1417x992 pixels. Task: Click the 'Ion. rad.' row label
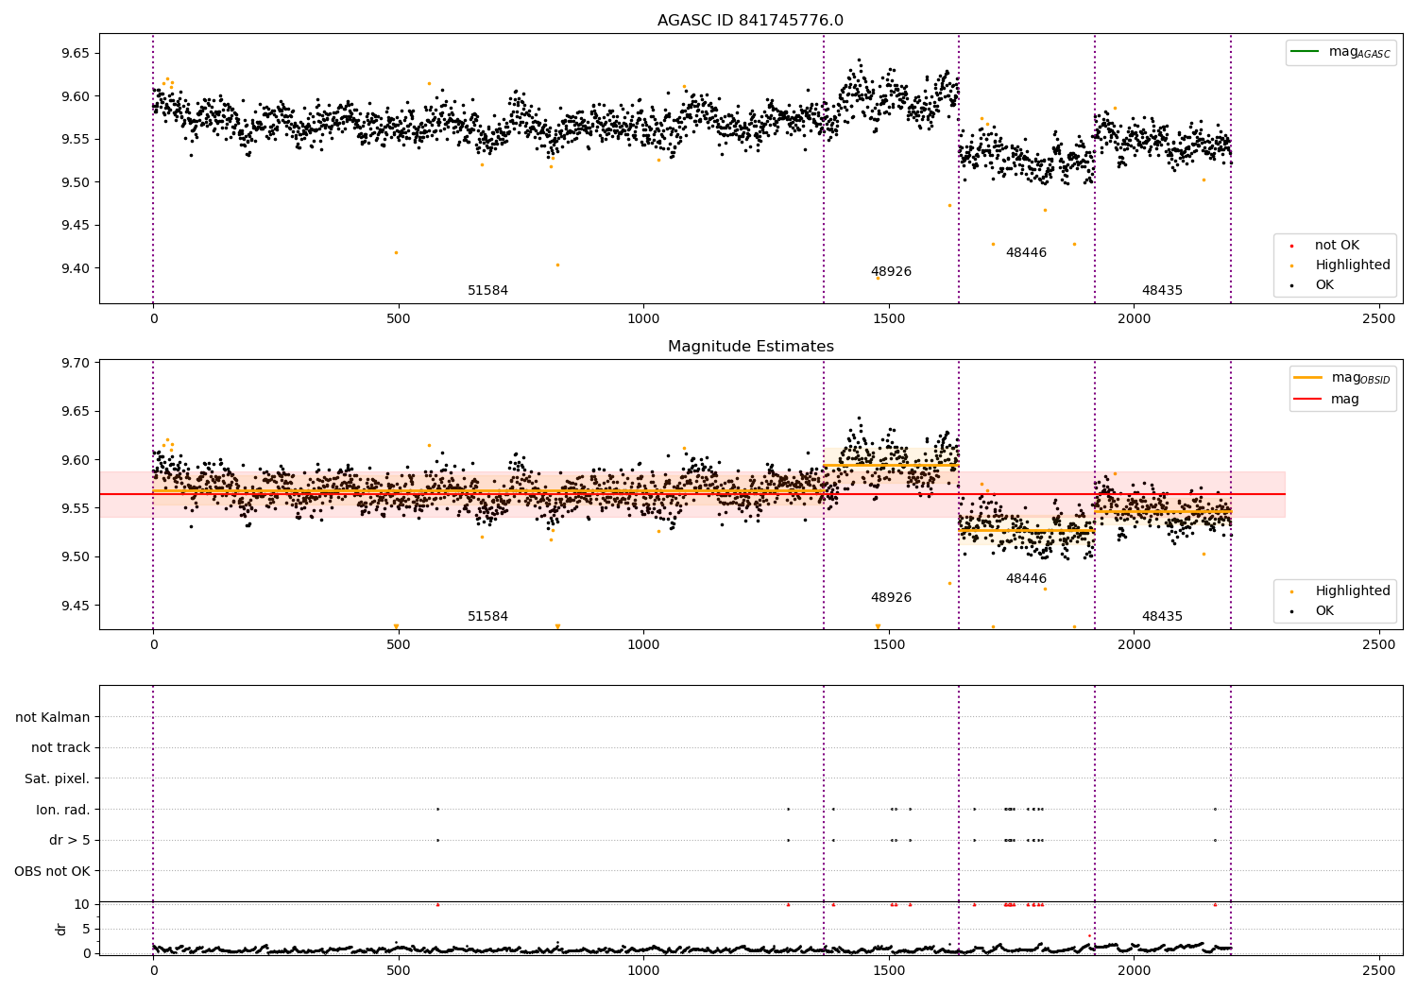pos(63,810)
